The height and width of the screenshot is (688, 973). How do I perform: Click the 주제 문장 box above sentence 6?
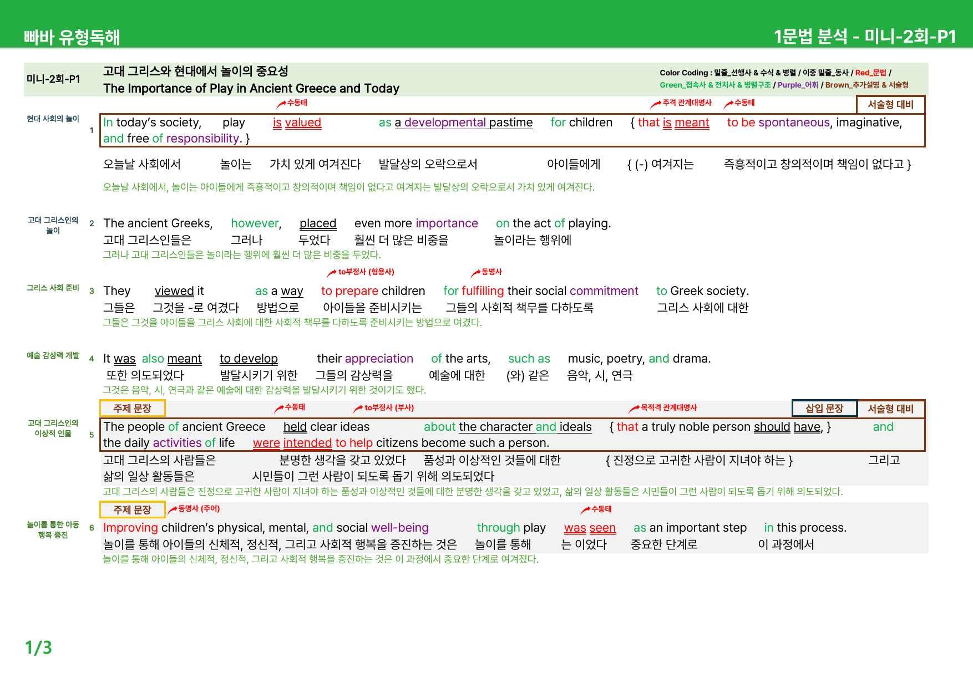[133, 509]
